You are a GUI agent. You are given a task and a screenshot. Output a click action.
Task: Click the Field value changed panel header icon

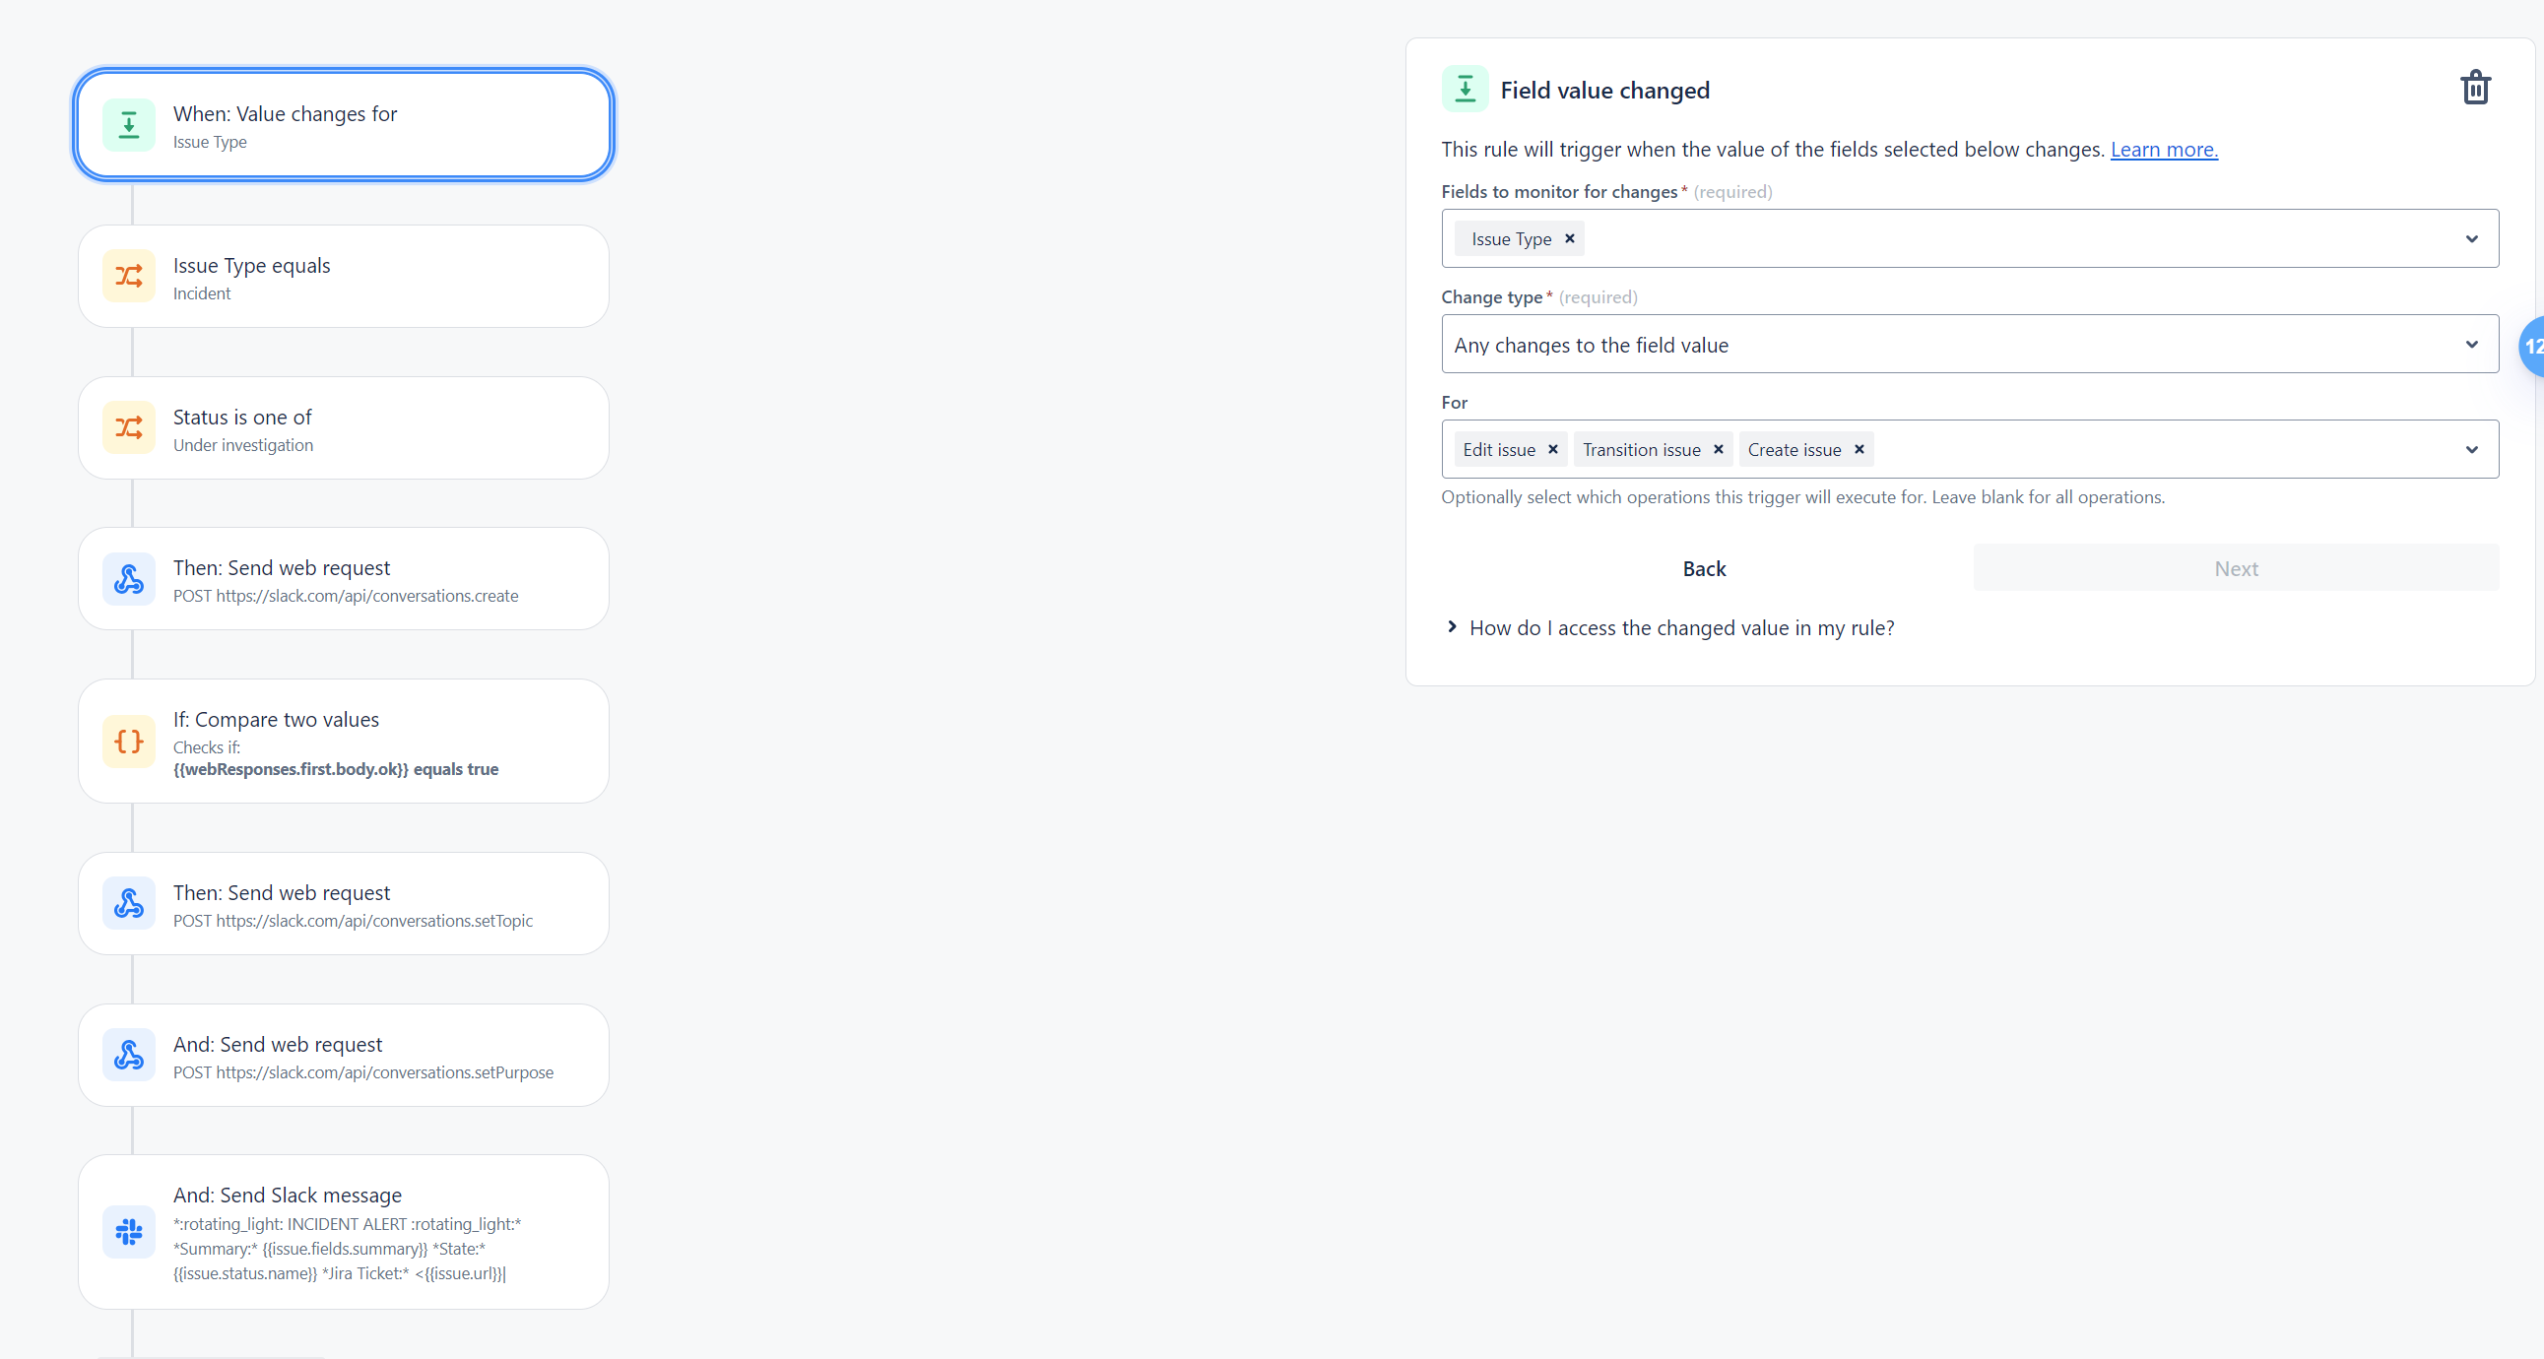pos(1465,89)
